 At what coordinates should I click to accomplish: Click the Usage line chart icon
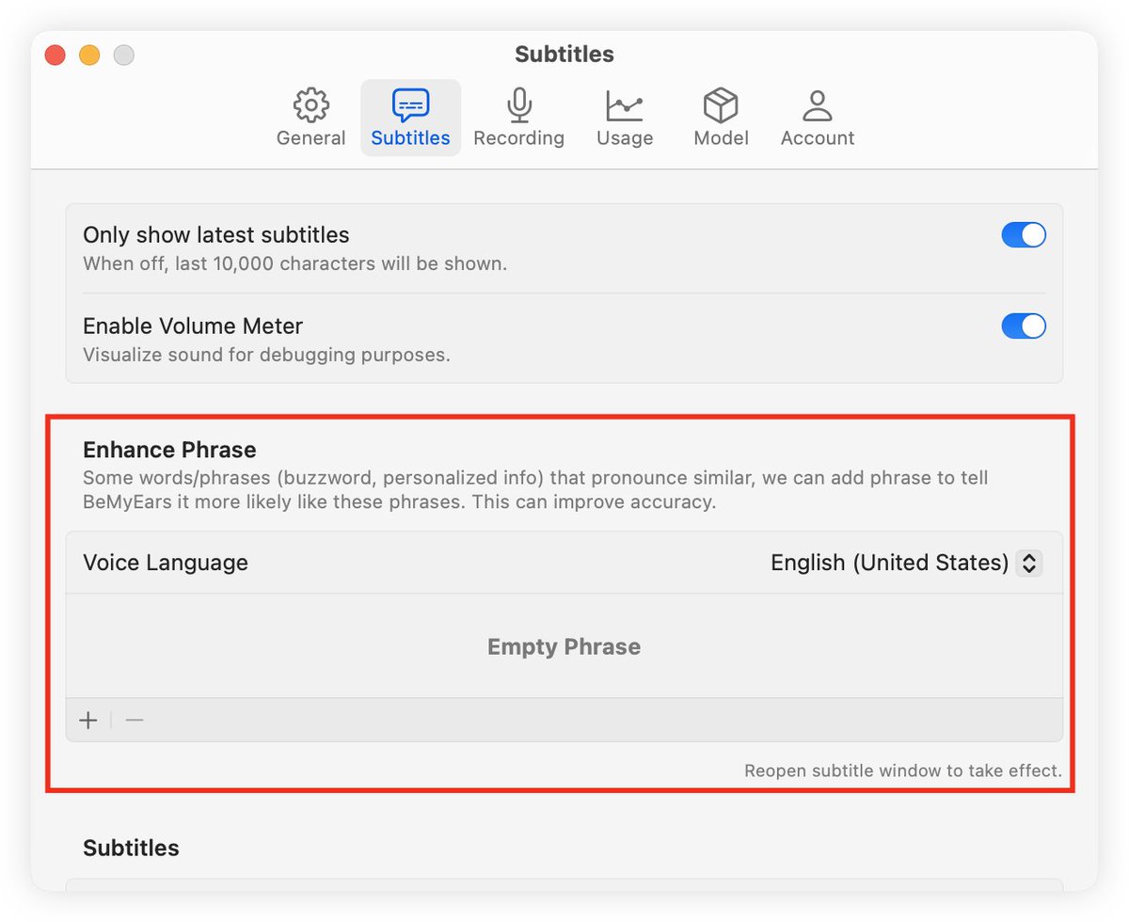(624, 105)
